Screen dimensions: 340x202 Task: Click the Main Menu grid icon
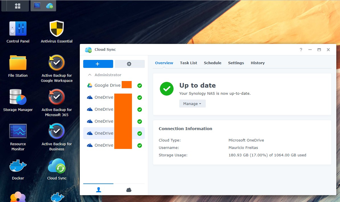coord(18,6)
